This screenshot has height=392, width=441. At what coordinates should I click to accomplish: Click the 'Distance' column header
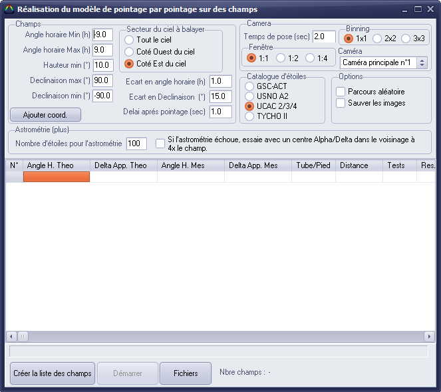pos(359,165)
